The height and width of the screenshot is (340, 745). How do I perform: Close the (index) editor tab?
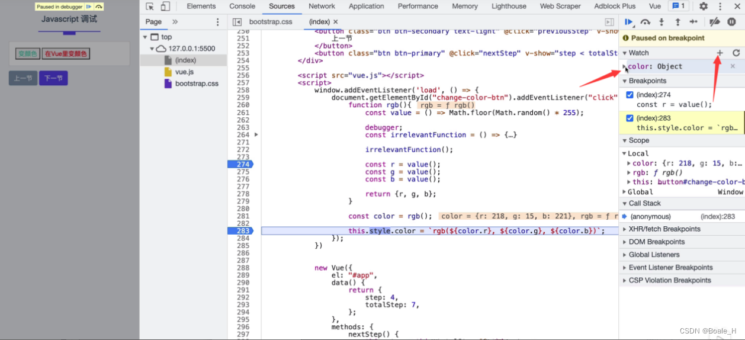(335, 22)
